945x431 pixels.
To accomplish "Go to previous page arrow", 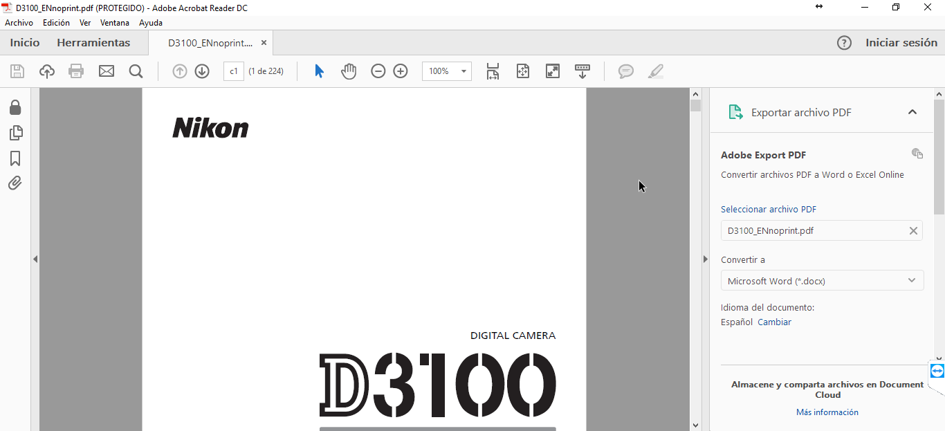I will (180, 71).
